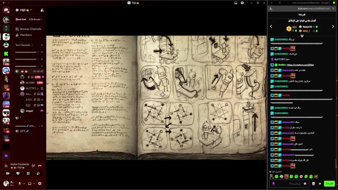Select user ALFTTET in voice channel
Screen dimensions: 338x190
pyautogui.click(x=31, y=88)
